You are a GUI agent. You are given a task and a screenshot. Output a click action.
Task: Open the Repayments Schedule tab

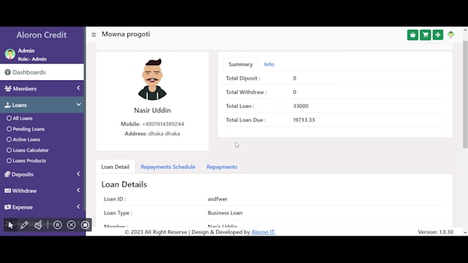click(168, 167)
